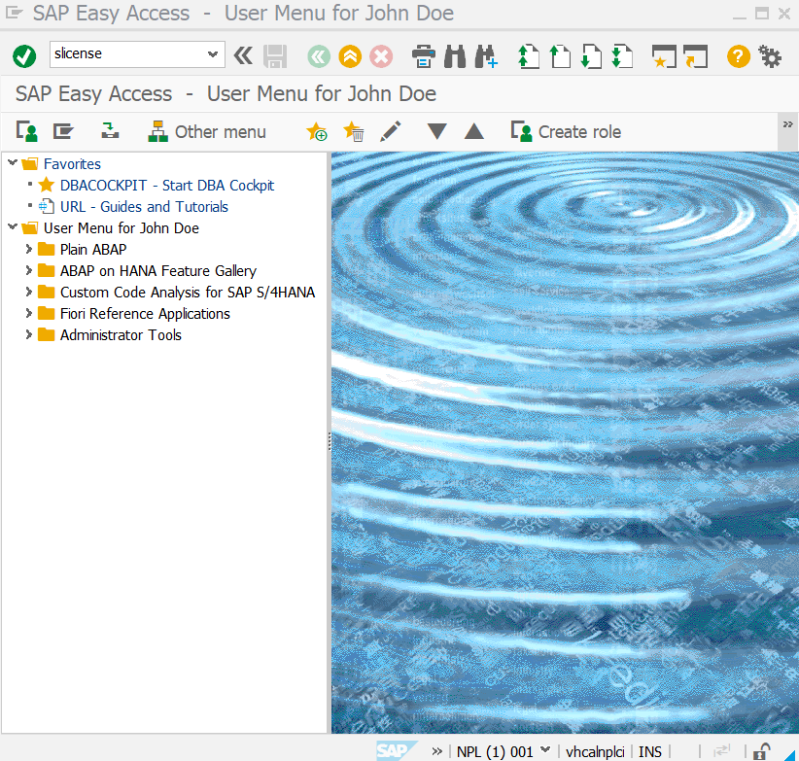Select Administrator Tools tree label
This screenshot has height=761, width=799.
(121, 335)
